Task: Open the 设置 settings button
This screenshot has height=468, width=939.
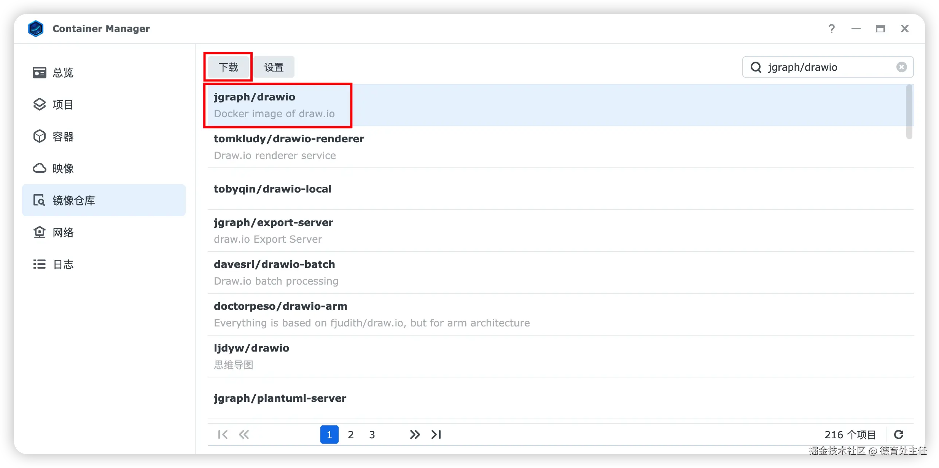Action: tap(274, 67)
